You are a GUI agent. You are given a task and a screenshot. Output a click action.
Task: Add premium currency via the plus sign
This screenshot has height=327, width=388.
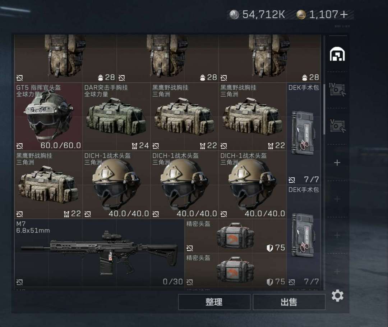344,14
